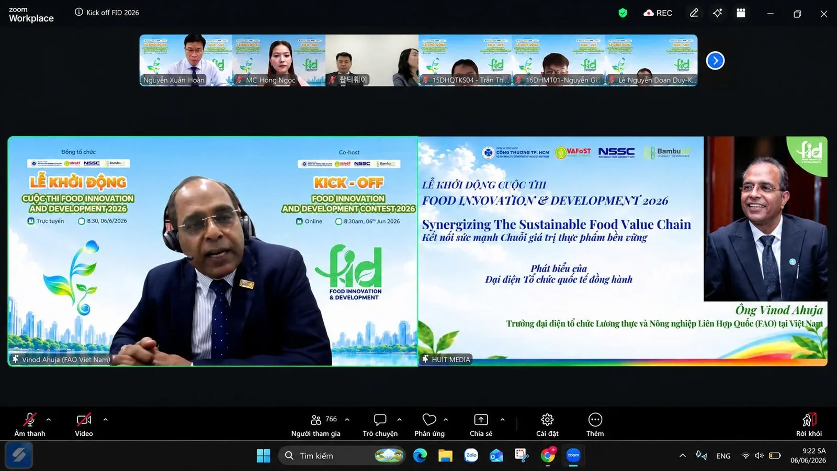Open AI Companion sparkle icon
Image resolution: width=837 pixels, height=471 pixels.
717,13
